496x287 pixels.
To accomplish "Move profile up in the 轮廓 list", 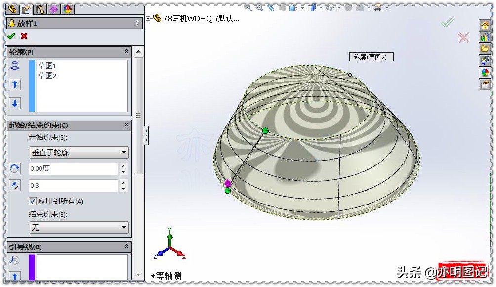I will 15,84.
